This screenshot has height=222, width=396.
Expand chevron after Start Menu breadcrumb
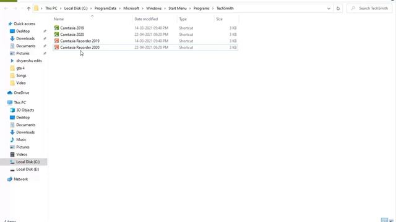tap(190, 8)
